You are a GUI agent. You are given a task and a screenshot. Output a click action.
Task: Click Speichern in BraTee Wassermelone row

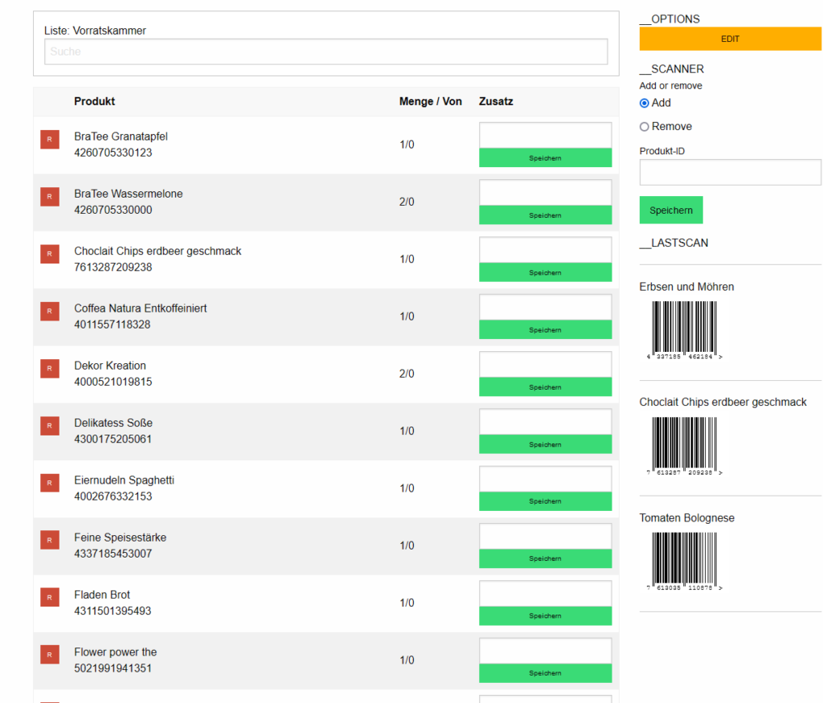pyautogui.click(x=545, y=215)
